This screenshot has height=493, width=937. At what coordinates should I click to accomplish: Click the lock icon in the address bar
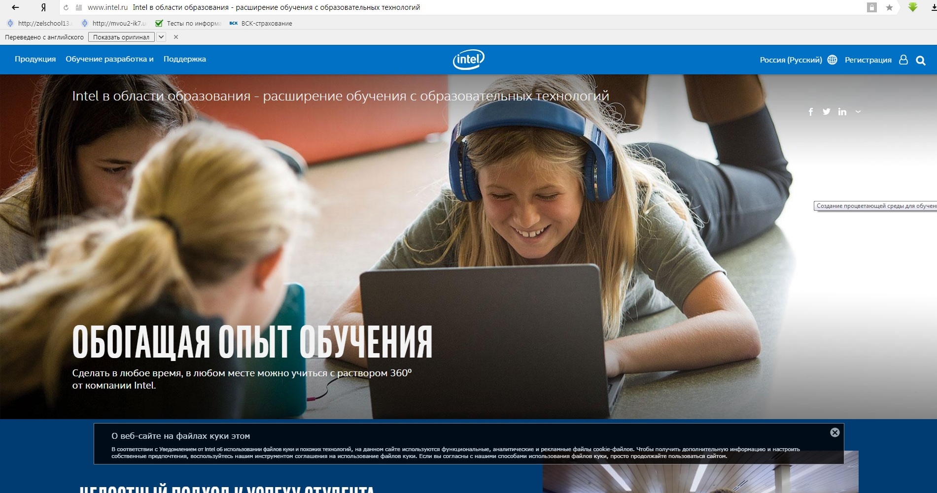(872, 7)
